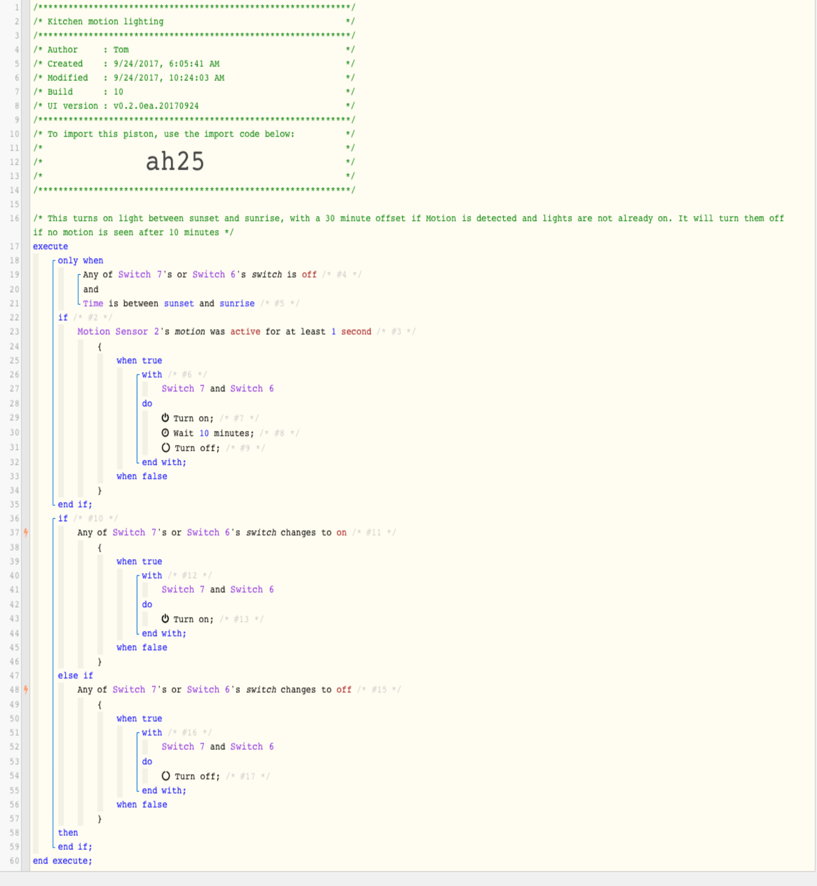Click the 'active' value in condition #3
The width and height of the screenshot is (817, 886).
(x=245, y=332)
